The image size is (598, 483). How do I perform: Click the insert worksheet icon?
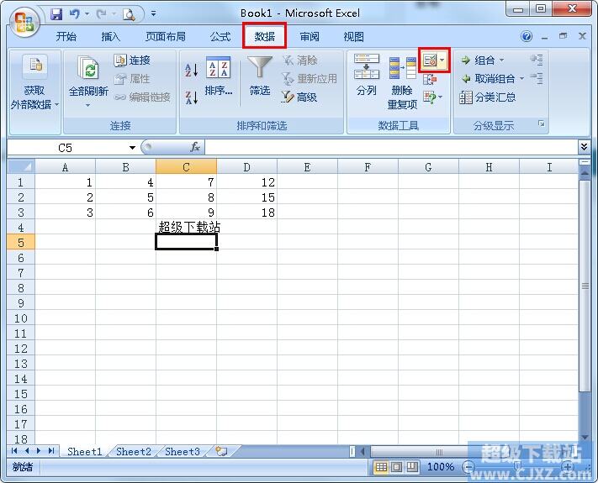(221, 451)
